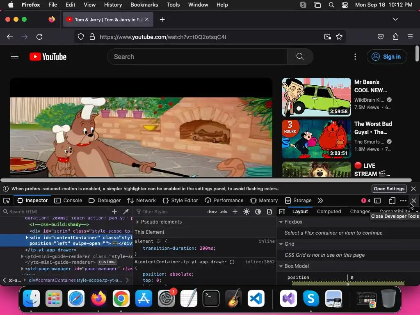The width and height of the screenshot is (420, 315).
Task: Open the Console panel
Action: click(x=68, y=201)
